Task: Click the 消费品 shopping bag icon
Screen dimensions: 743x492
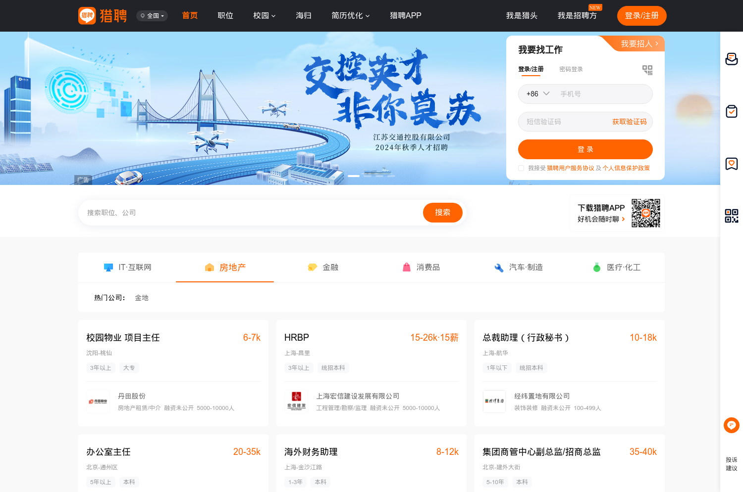Action: click(407, 268)
